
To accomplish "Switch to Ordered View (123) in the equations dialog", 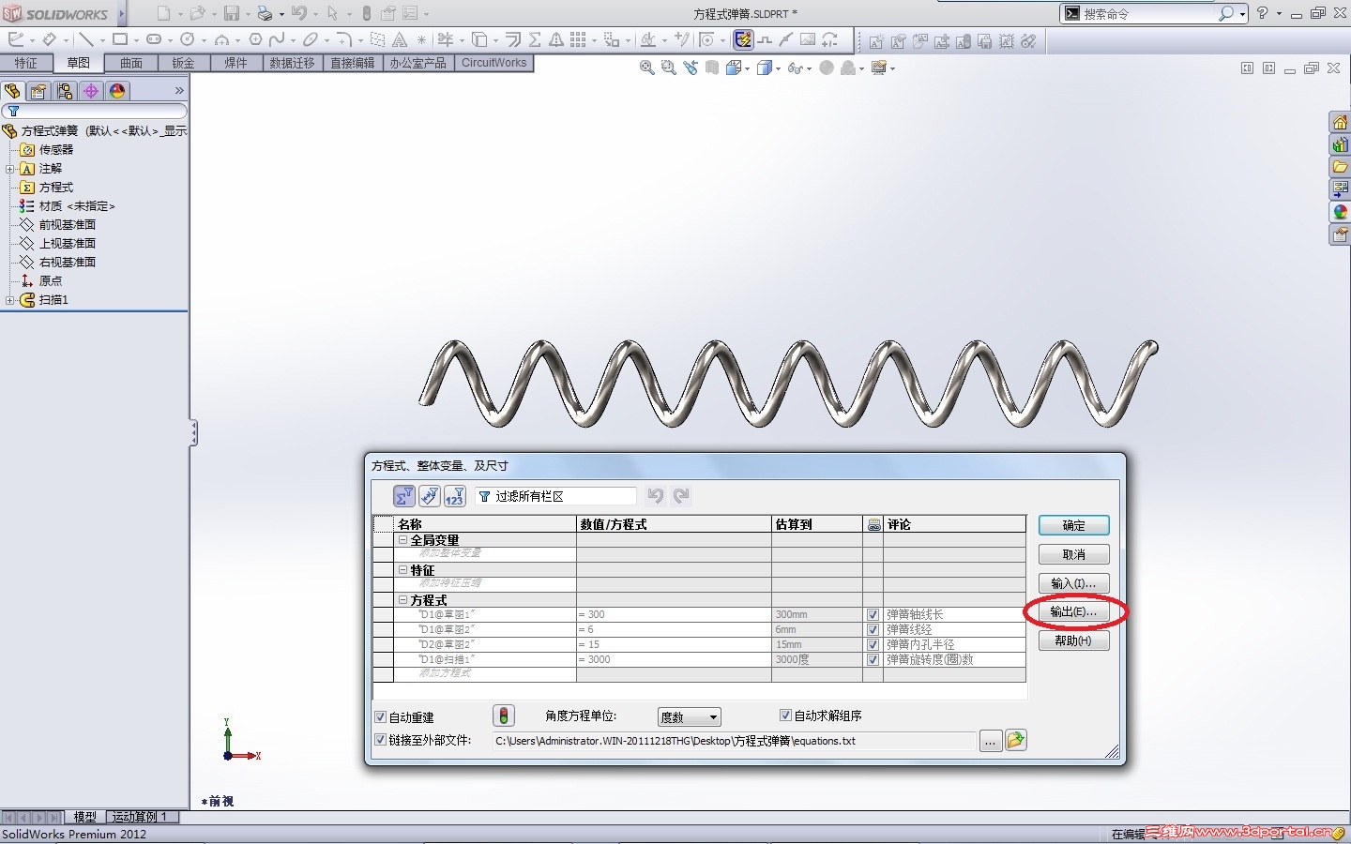I will (455, 496).
